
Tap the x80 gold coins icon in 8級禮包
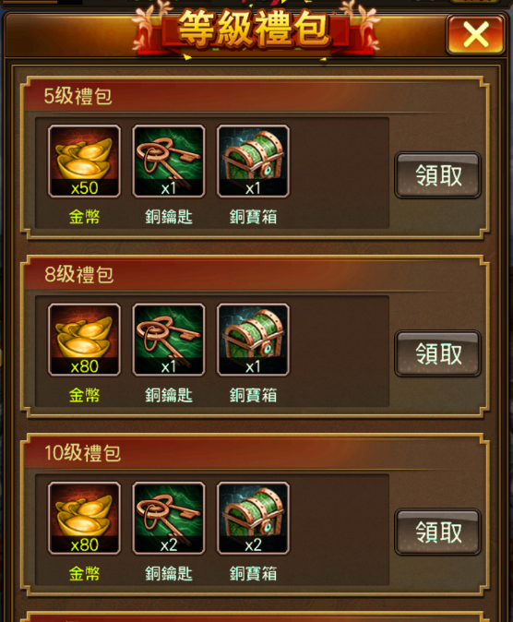click(x=84, y=340)
